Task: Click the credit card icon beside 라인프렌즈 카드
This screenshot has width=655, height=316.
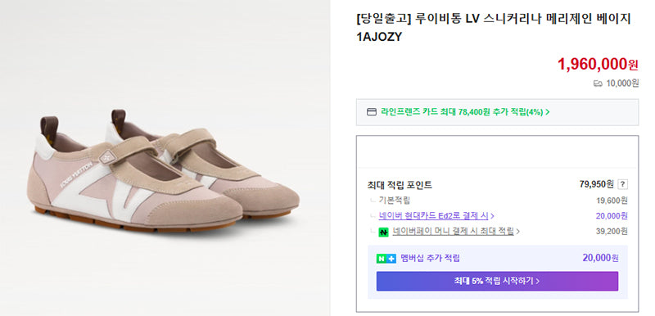Action: pos(372,112)
